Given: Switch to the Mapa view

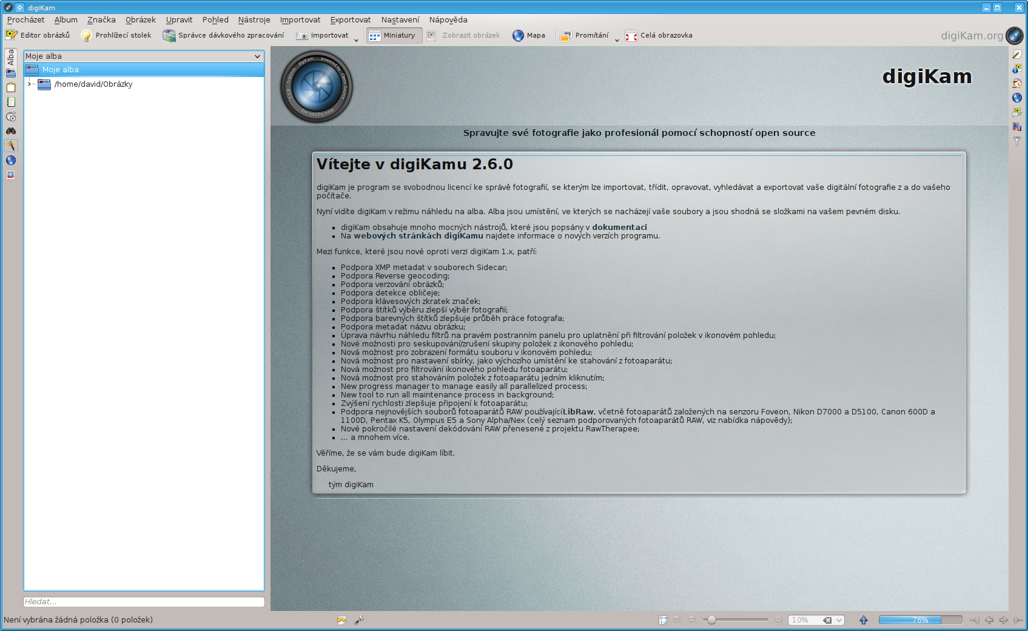Looking at the screenshot, I should point(529,35).
